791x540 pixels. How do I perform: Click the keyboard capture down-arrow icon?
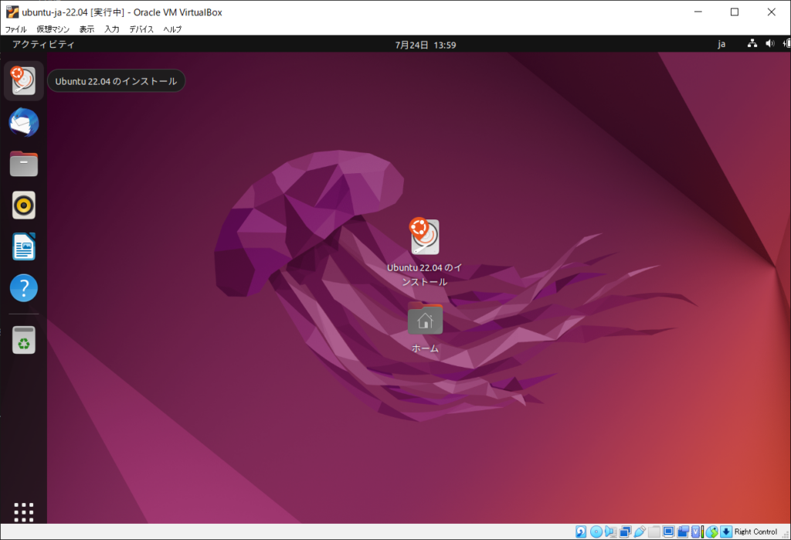click(726, 532)
